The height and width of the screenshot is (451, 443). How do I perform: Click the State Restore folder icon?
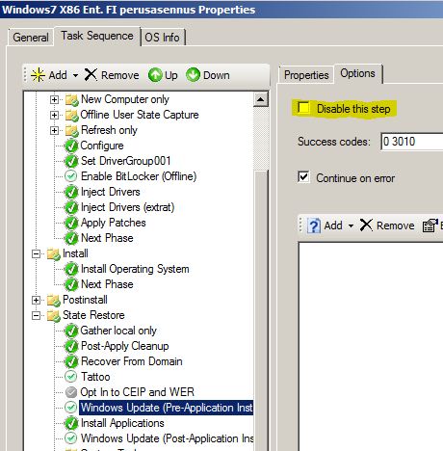[54, 316]
